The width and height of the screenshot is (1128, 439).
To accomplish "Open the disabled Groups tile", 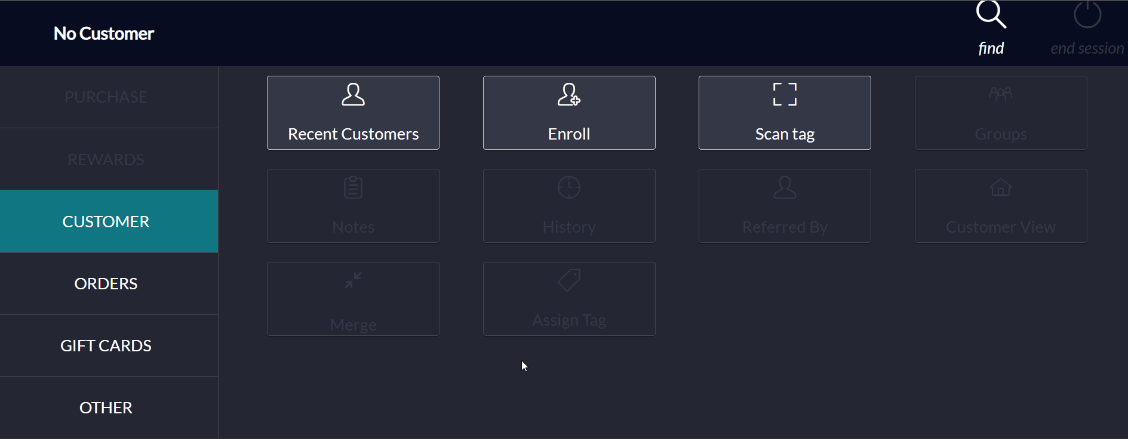I will click(x=1001, y=113).
